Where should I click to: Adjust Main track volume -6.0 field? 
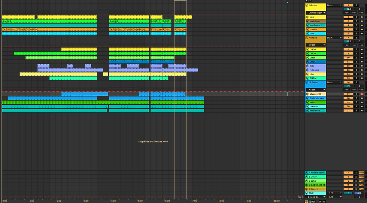pyautogui.click(x=359, y=193)
